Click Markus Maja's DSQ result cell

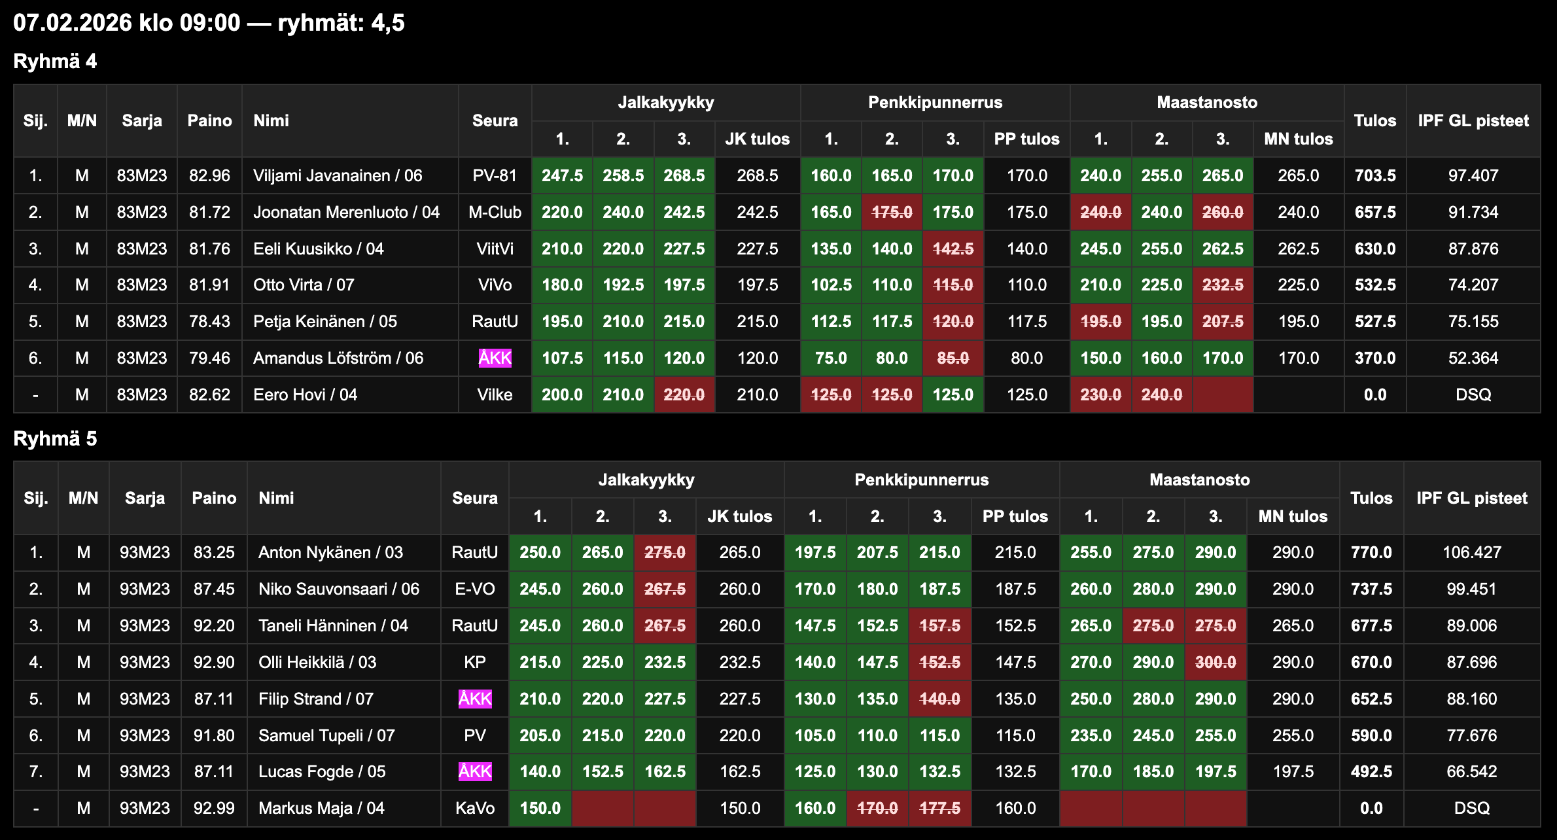click(x=1471, y=808)
